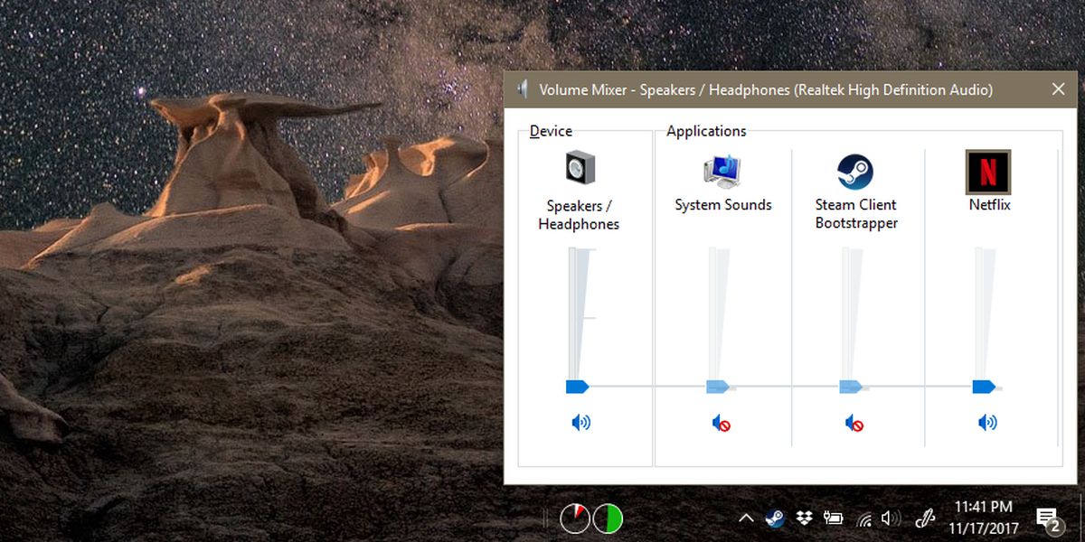Mute the Netflix application
Screen dimensions: 1085x542
click(987, 422)
